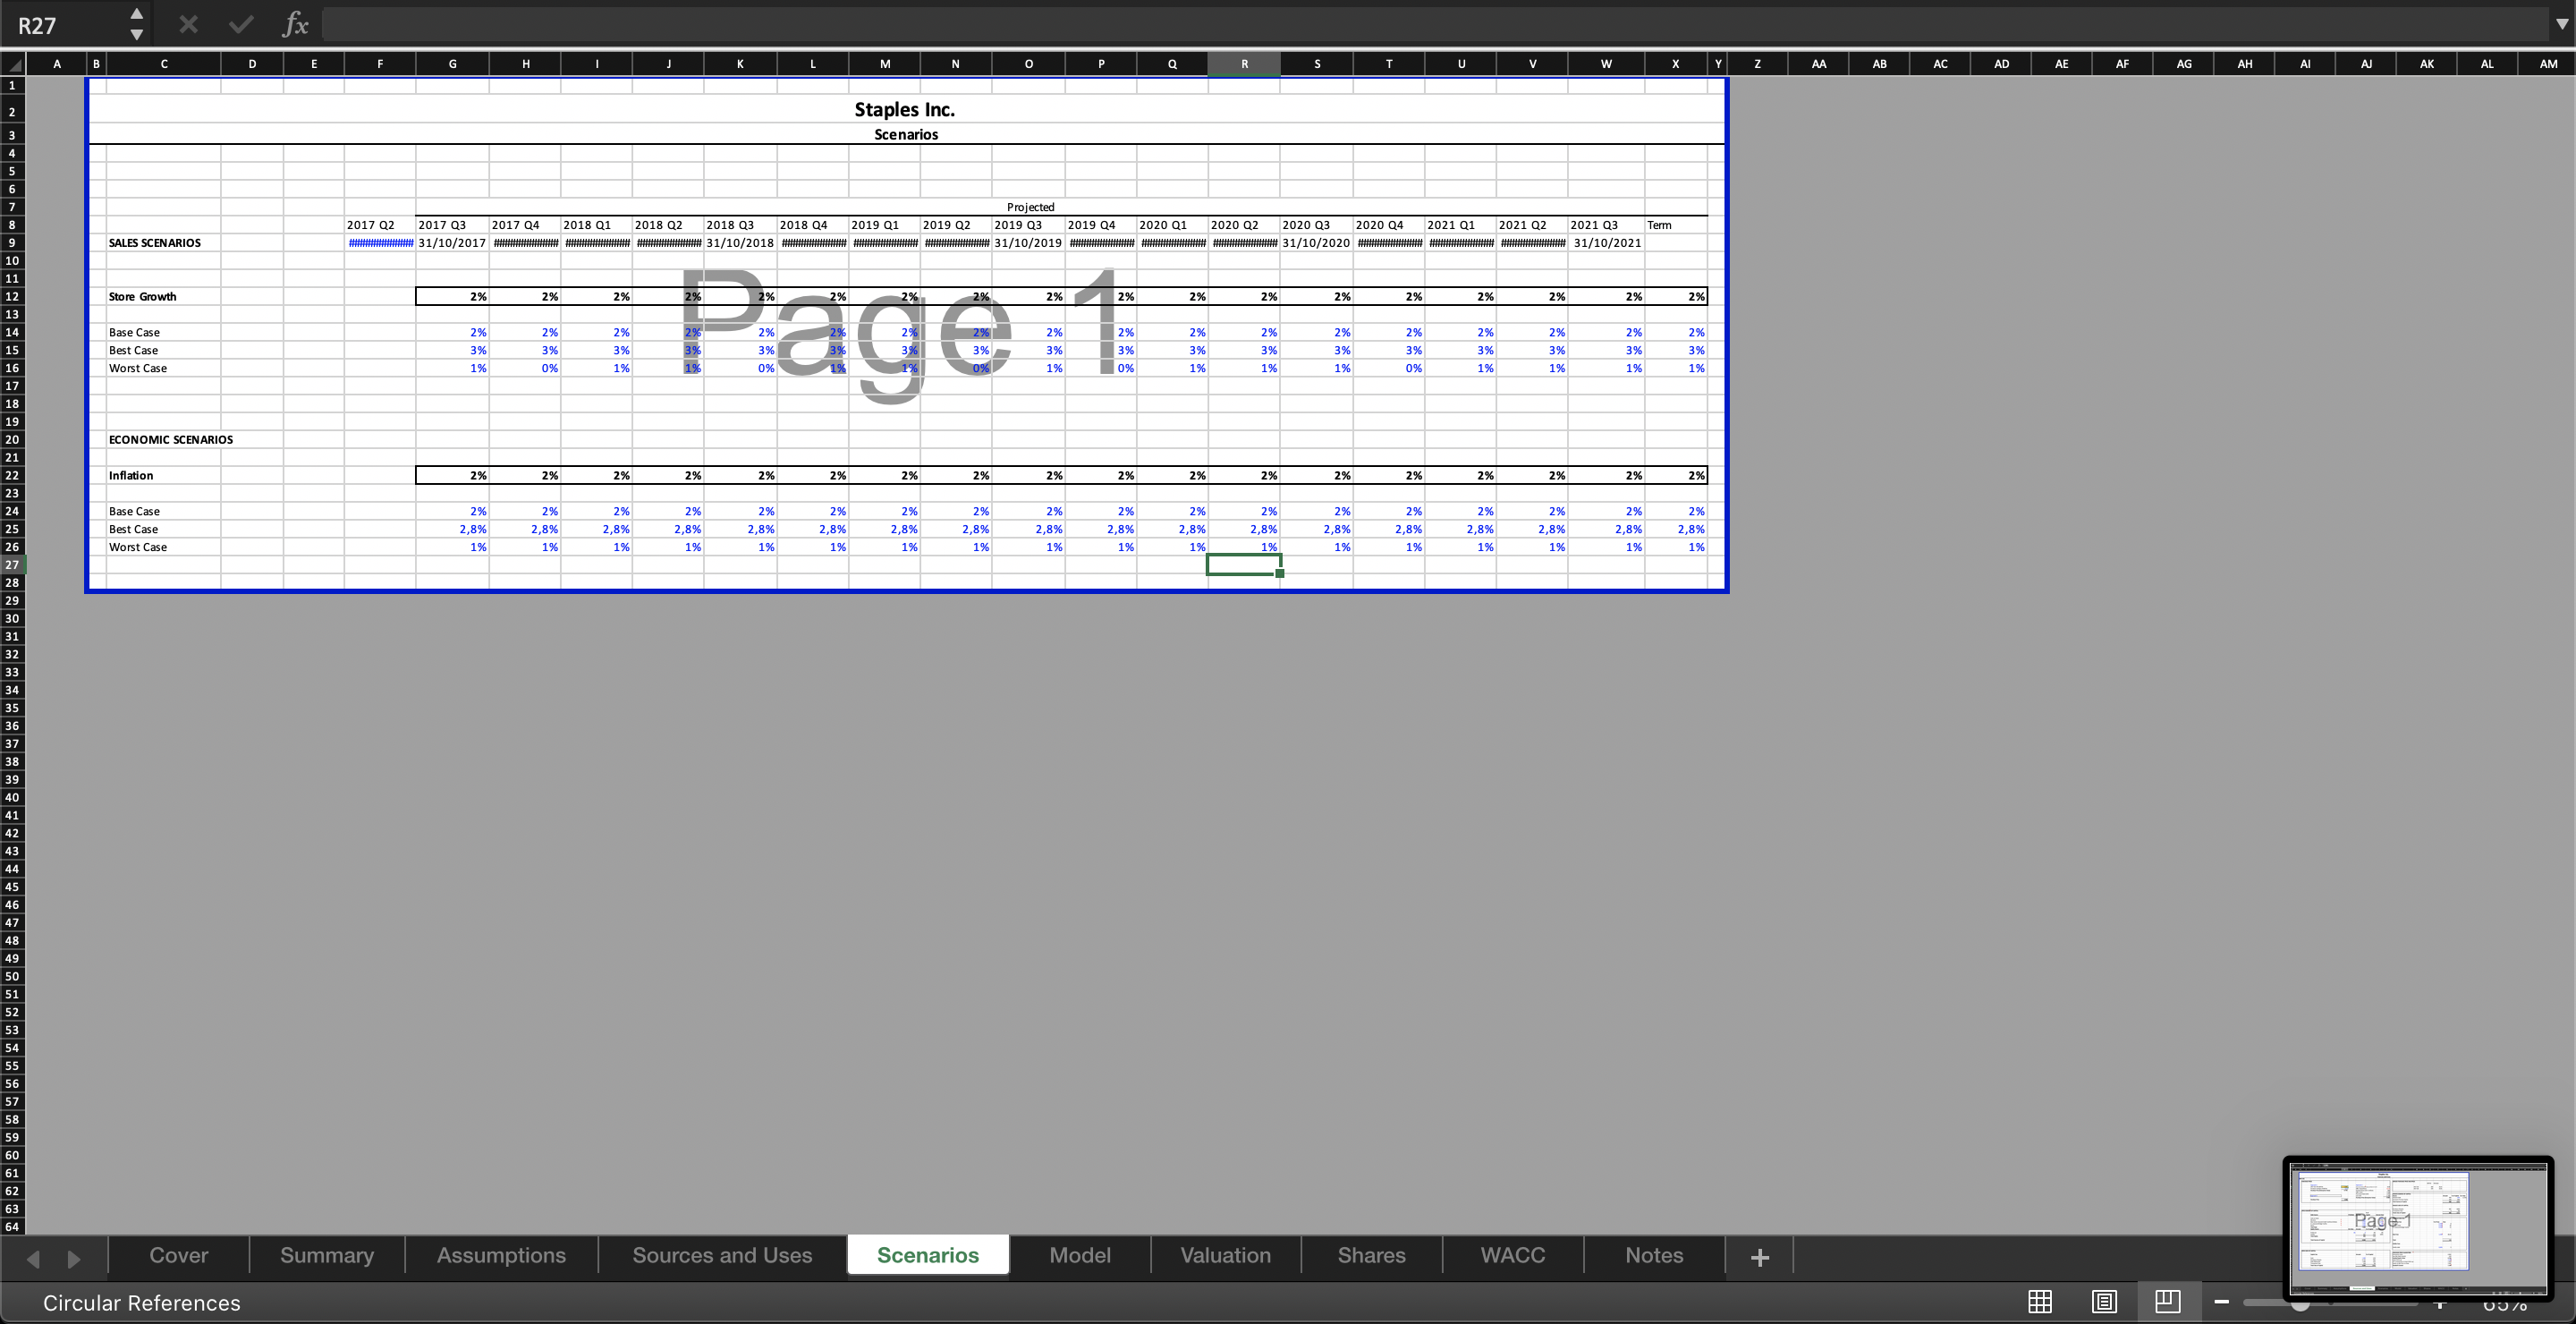Click Worst Case under Inflation
Screen dimensions: 2576x1324
[x=138, y=548]
